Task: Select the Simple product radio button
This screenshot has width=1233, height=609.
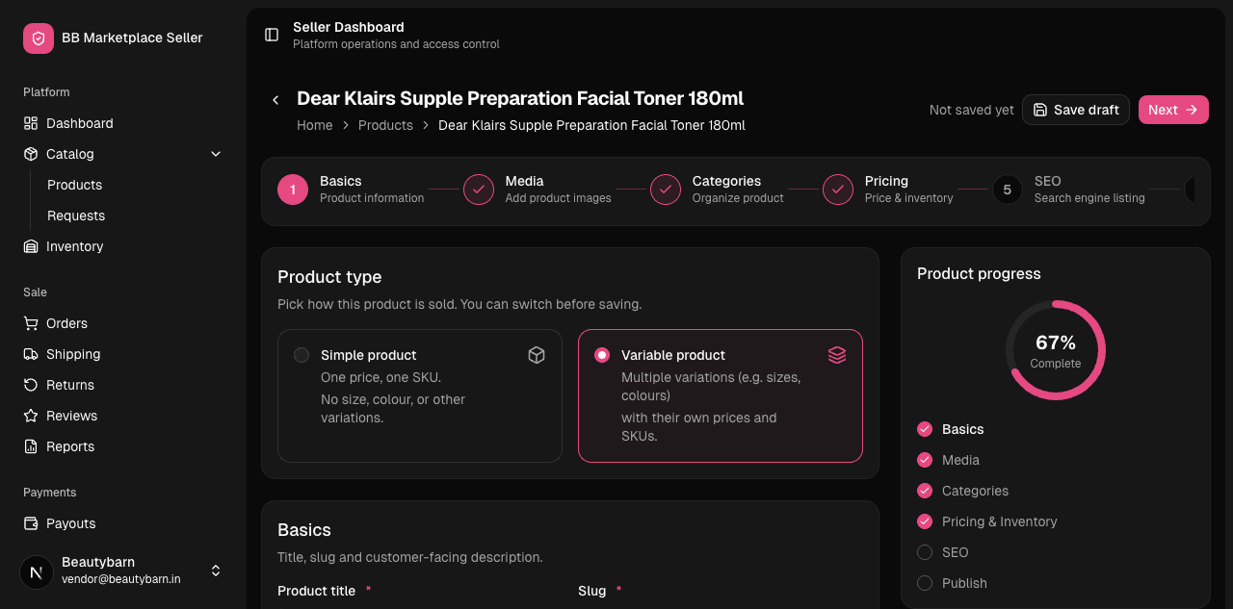Action: click(302, 355)
